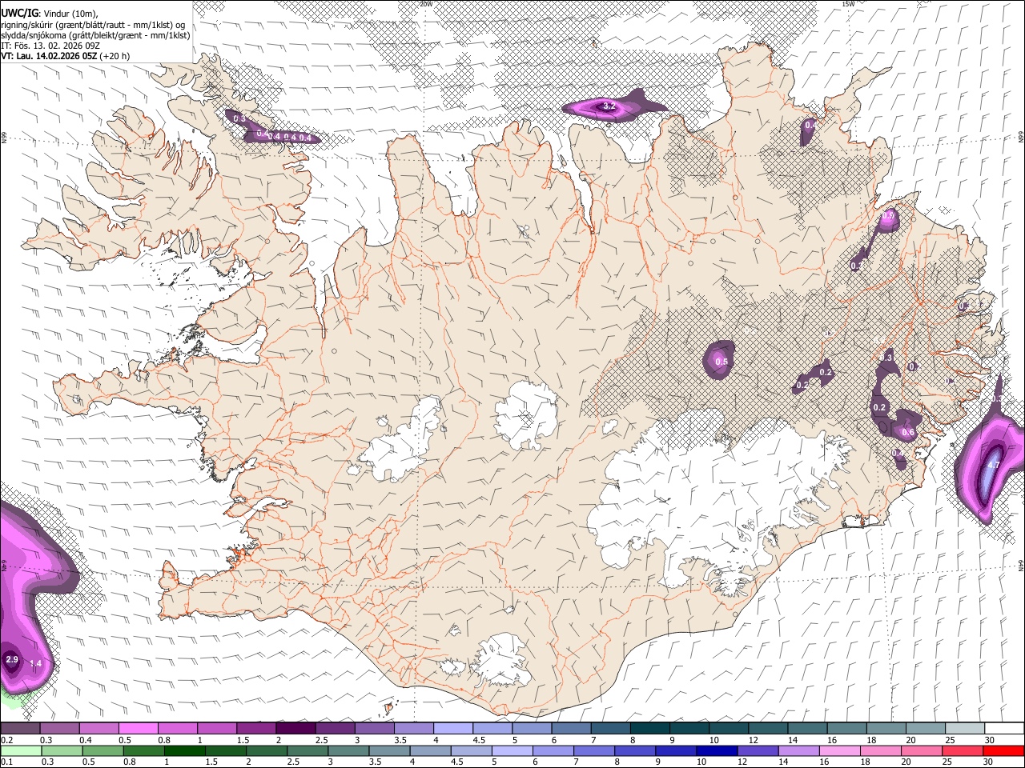Pick the bright red 30 swatch in rain legend
Viewport: 1025px width, 768px height.
(1003, 750)
